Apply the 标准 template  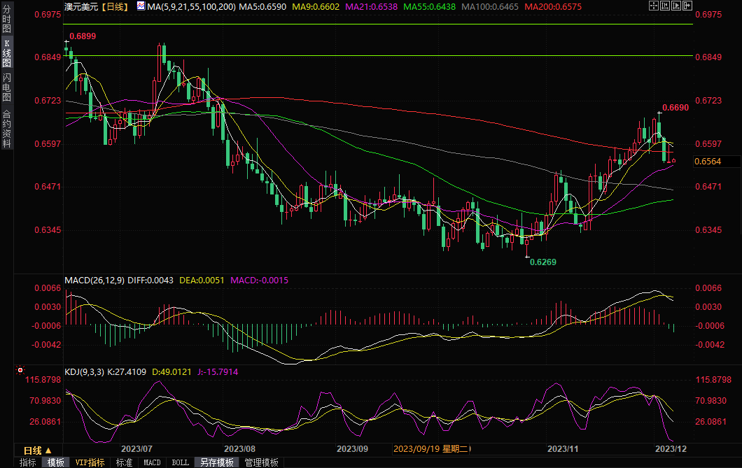(x=124, y=462)
